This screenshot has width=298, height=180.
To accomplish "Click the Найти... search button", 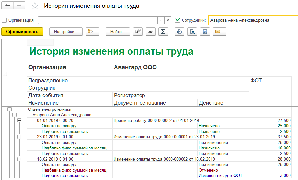I will point(118,32).
